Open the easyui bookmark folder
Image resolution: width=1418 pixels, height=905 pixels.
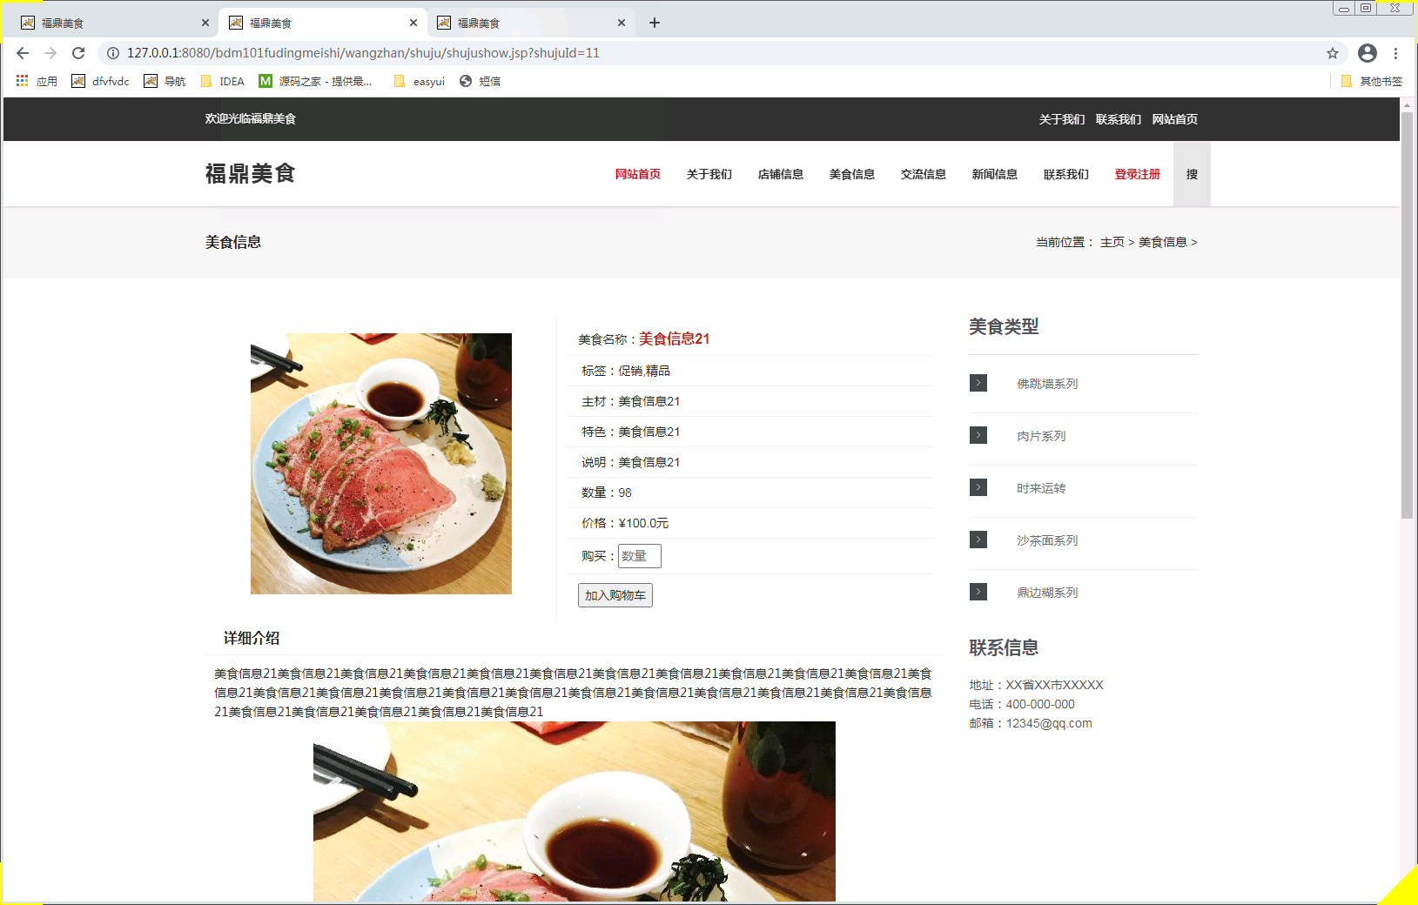419,81
